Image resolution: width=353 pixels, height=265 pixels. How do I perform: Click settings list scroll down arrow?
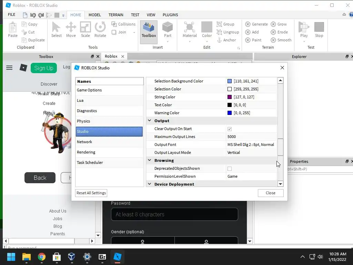[280, 184]
